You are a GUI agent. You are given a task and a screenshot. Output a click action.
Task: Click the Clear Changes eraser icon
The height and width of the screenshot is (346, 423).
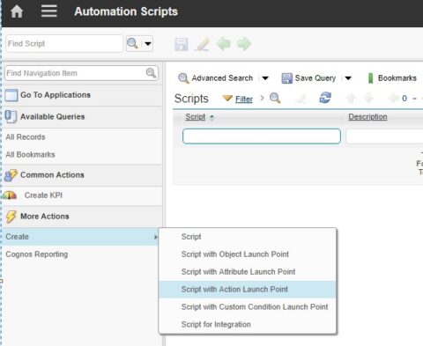[x=203, y=44]
